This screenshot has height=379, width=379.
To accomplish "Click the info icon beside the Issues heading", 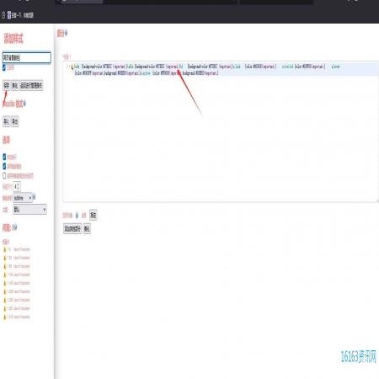I will (14, 227).
